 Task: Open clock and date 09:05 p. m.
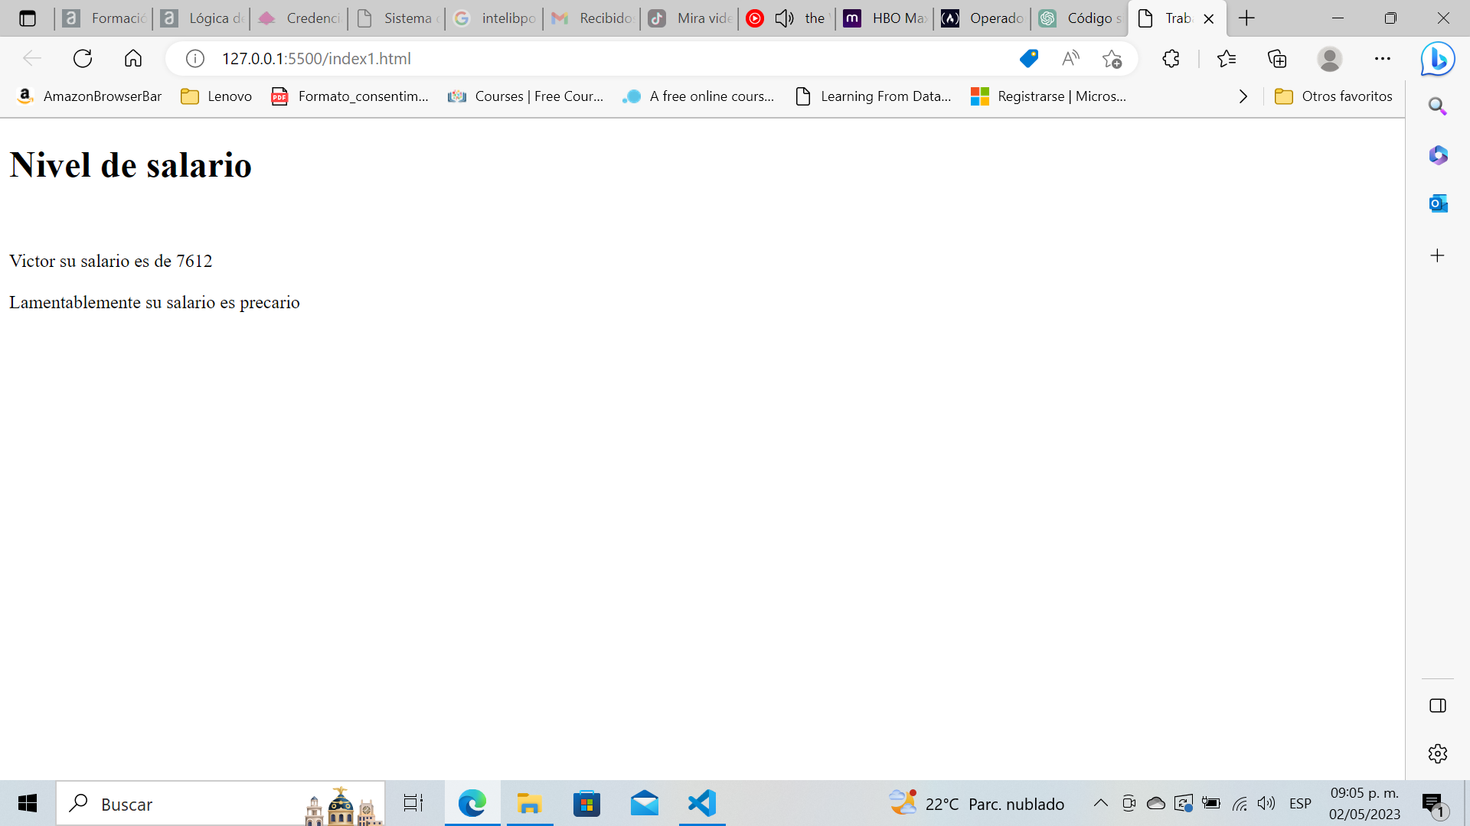click(x=1364, y=804)
